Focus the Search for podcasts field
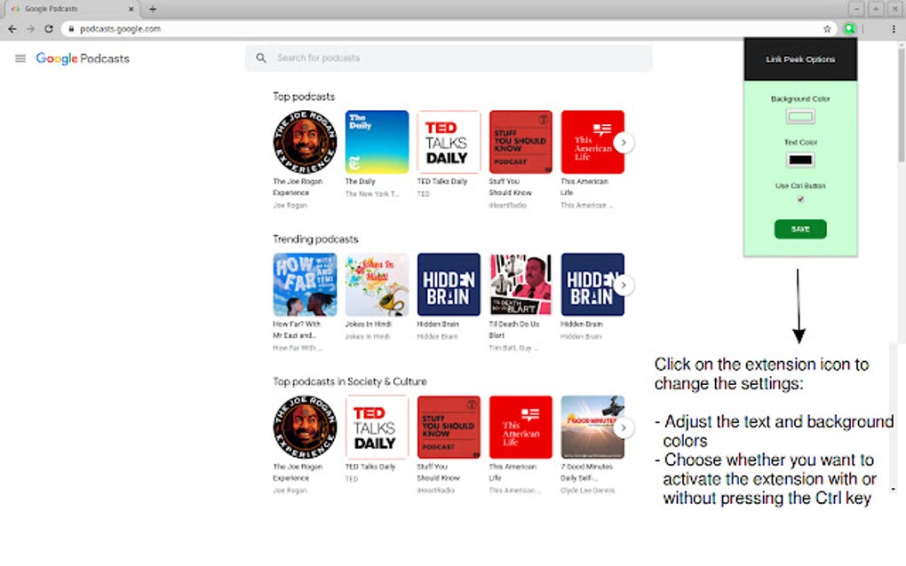 (449, 58)
